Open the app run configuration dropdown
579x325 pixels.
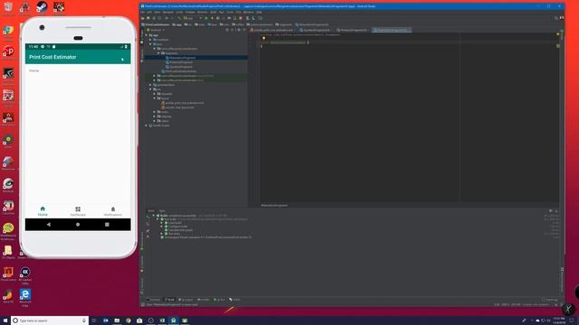(x=193, y=18)
